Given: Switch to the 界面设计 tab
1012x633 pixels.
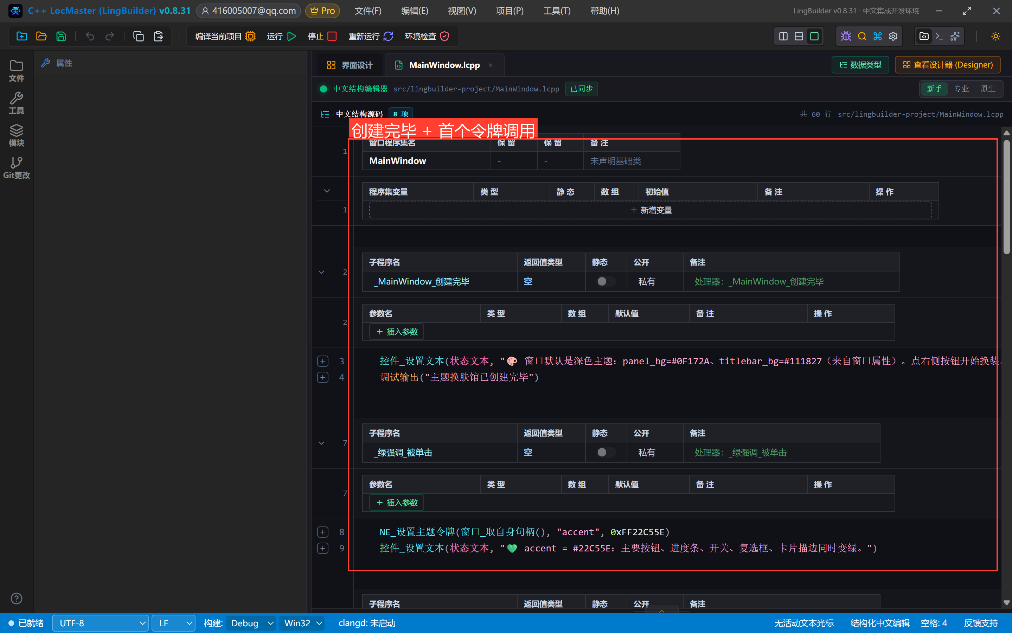Looking at the screenshot, I should [350, 65].
